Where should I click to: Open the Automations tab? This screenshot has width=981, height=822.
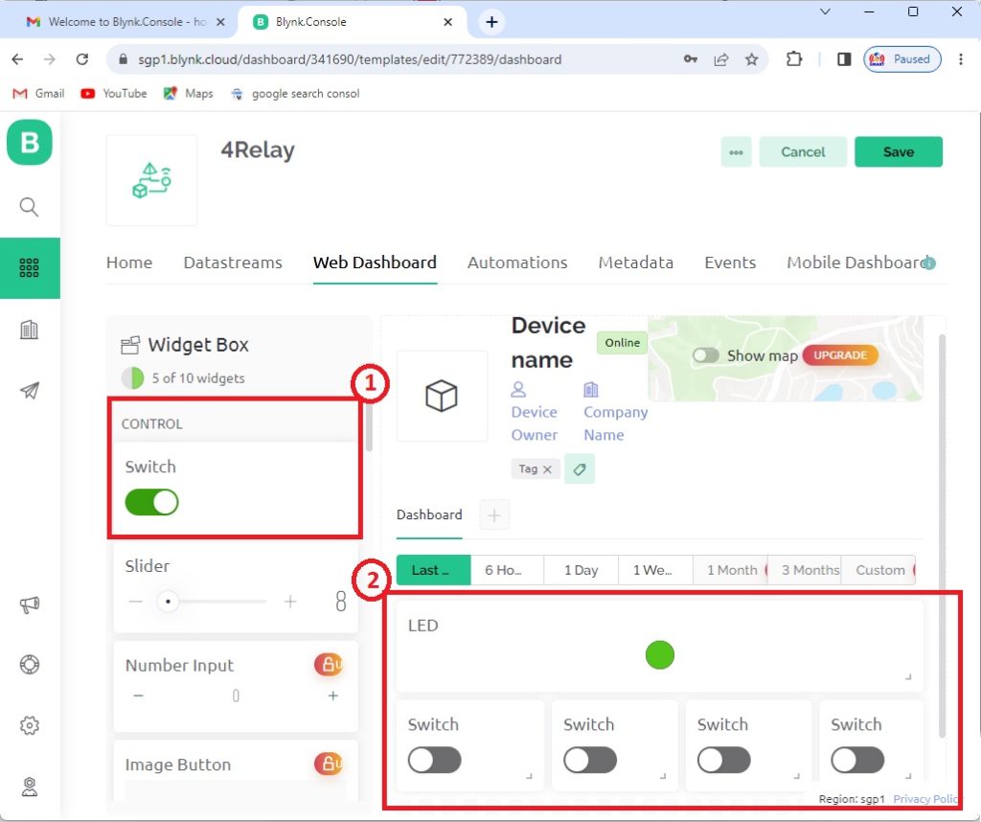[x=517, y=263]
